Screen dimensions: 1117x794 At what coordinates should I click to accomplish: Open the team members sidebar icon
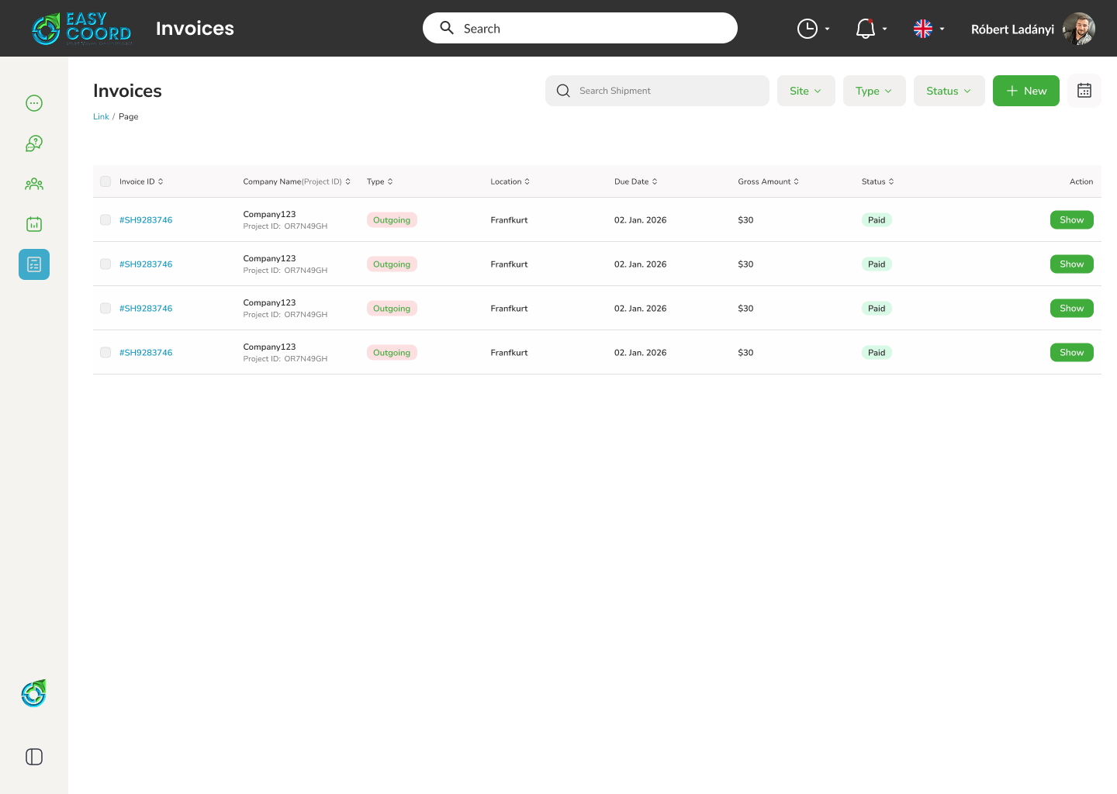[34, 184]
